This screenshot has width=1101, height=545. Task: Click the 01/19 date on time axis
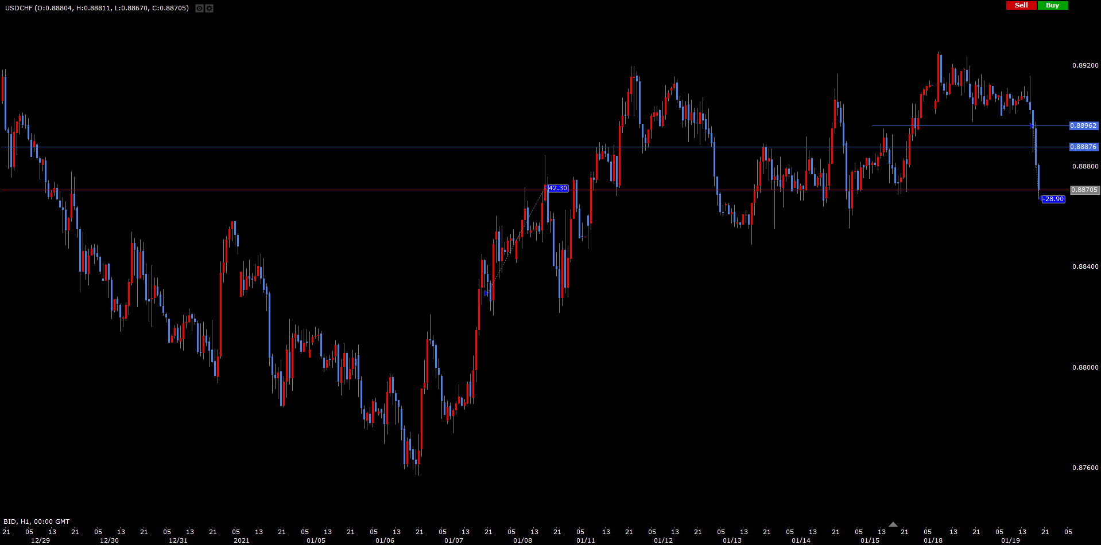[1010, 540]
